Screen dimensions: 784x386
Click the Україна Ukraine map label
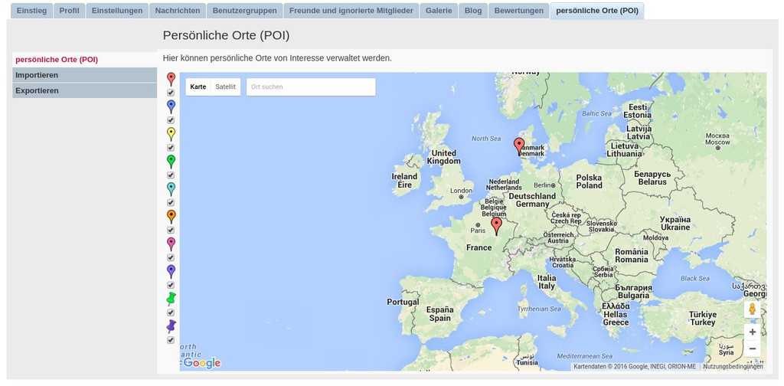(x=675, y=224)
